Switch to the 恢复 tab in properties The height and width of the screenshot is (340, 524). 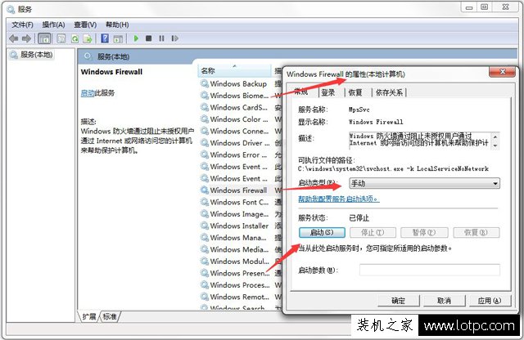tap(355, 92)
